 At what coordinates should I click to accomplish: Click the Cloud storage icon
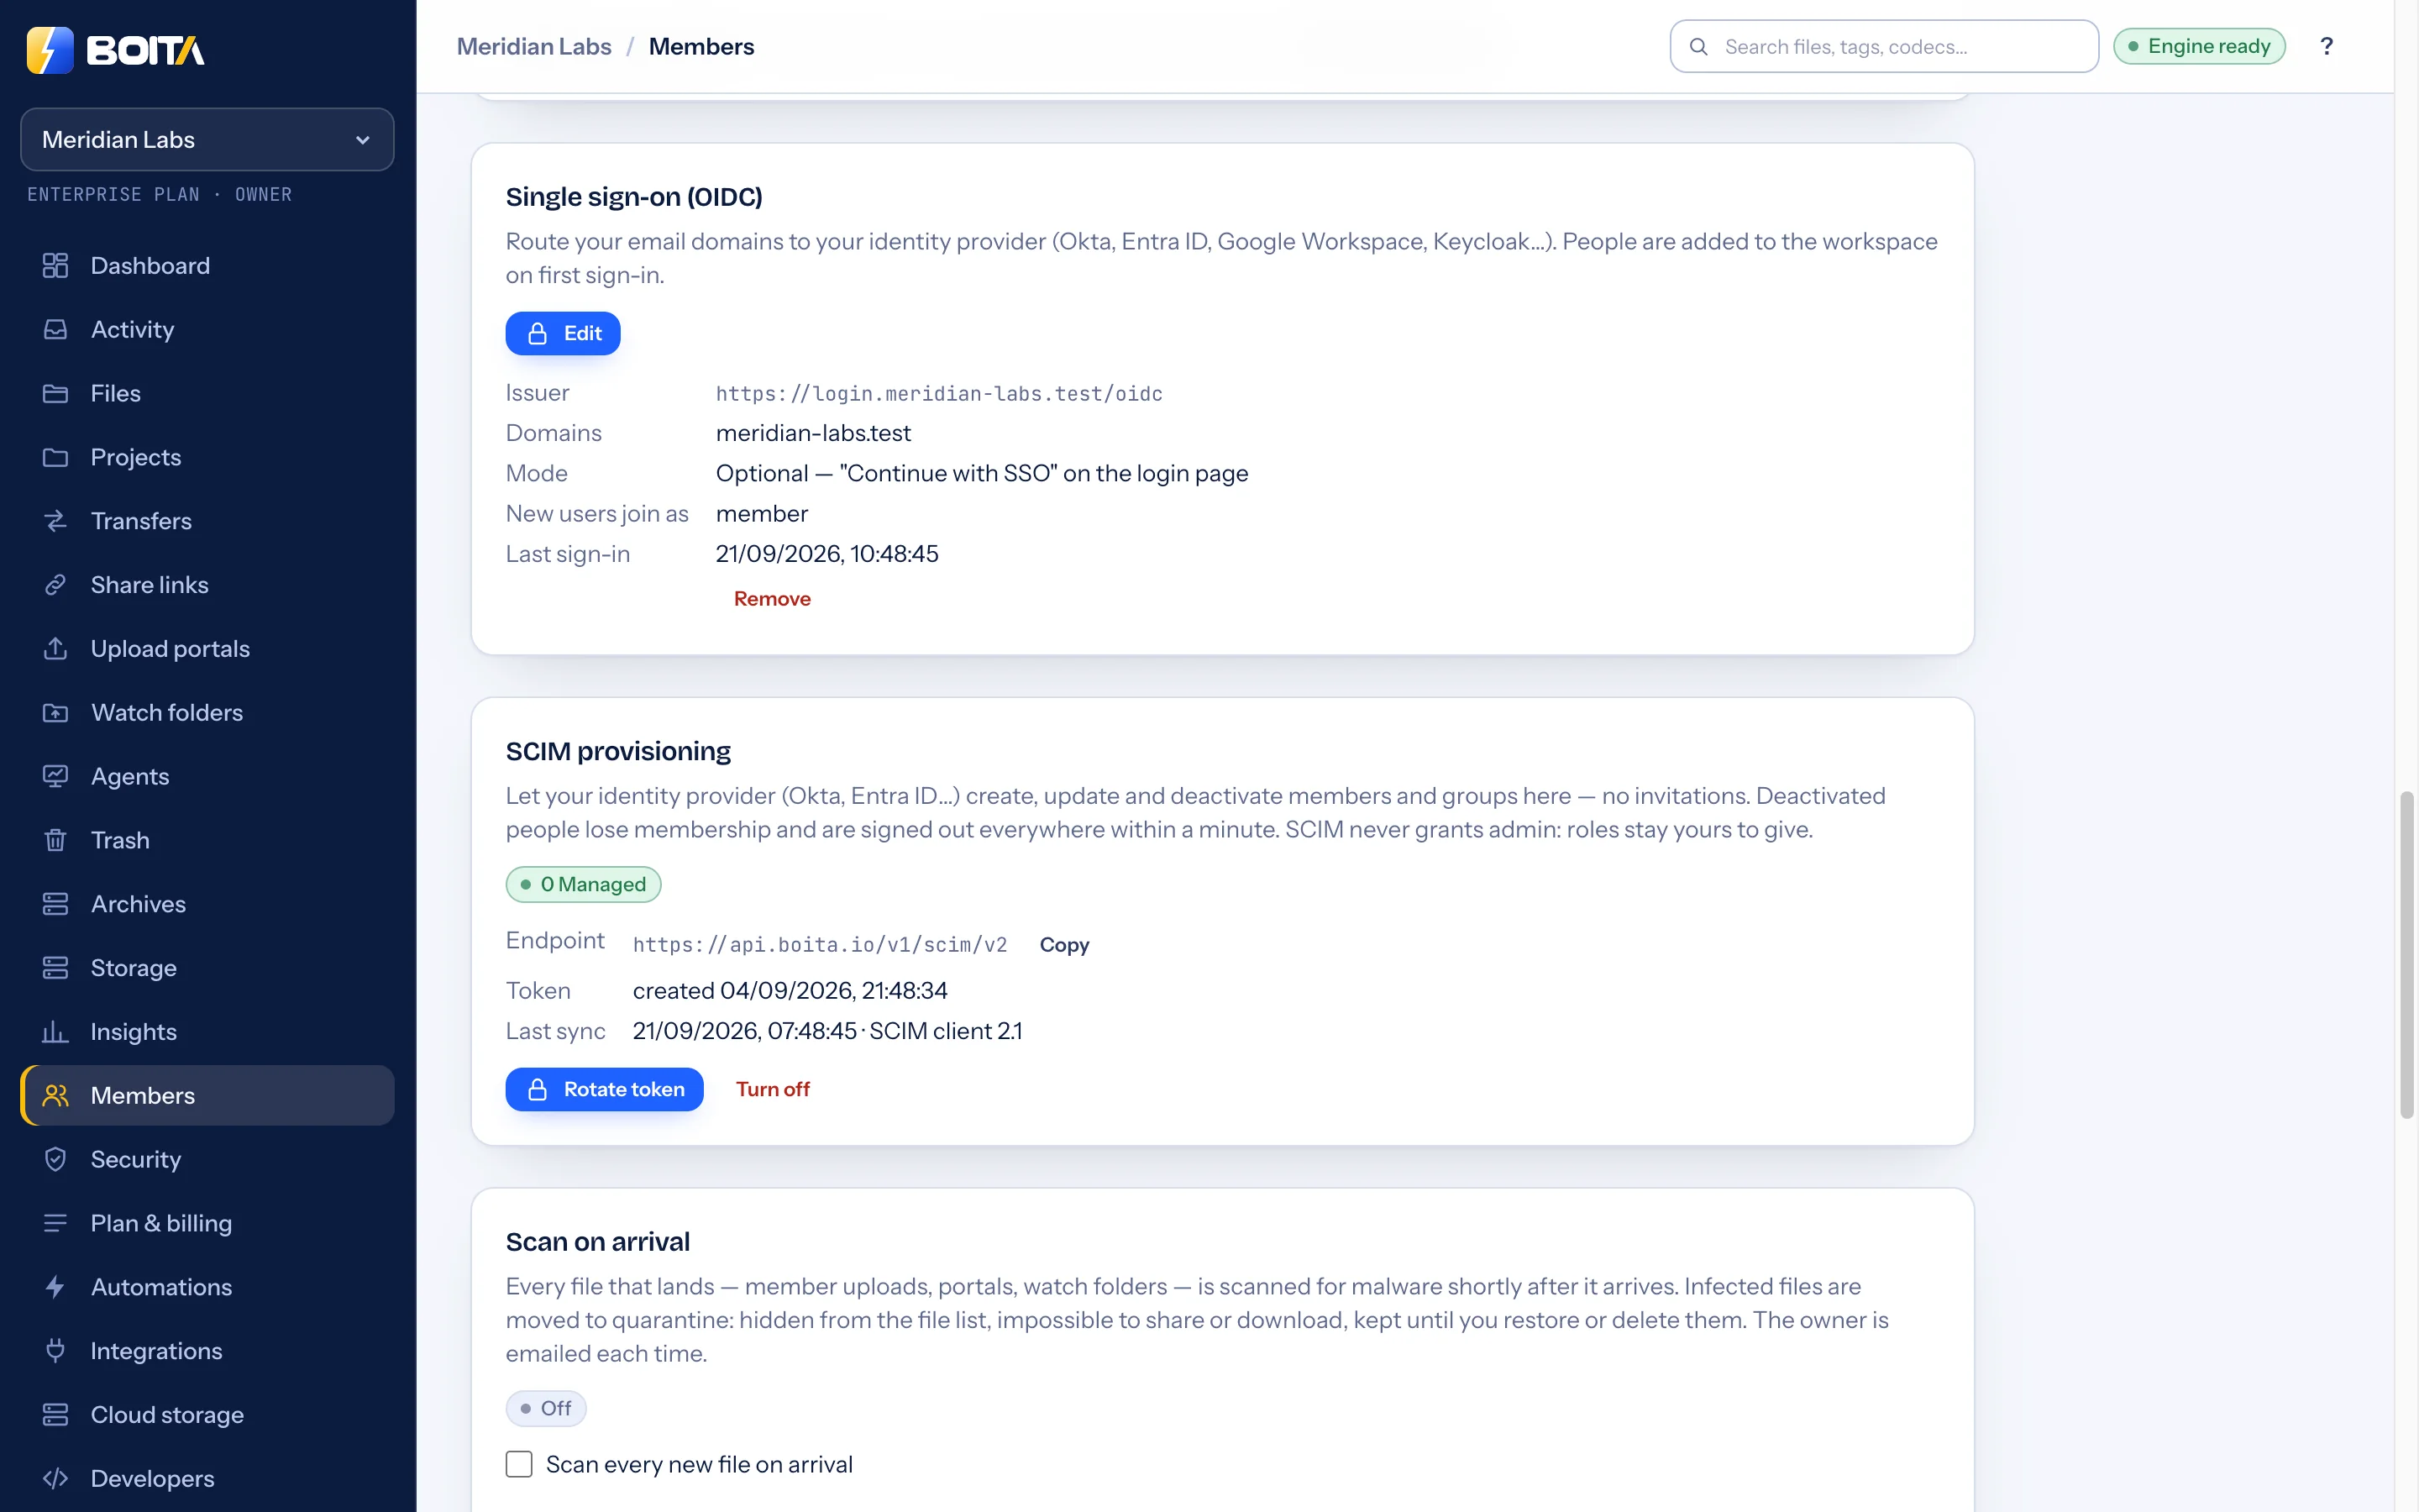coord(55,1414)
